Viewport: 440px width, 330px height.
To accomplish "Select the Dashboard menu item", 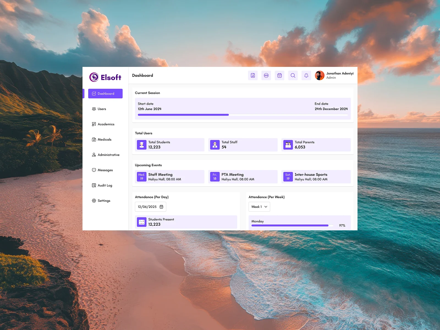I will (x=105, y=94).
